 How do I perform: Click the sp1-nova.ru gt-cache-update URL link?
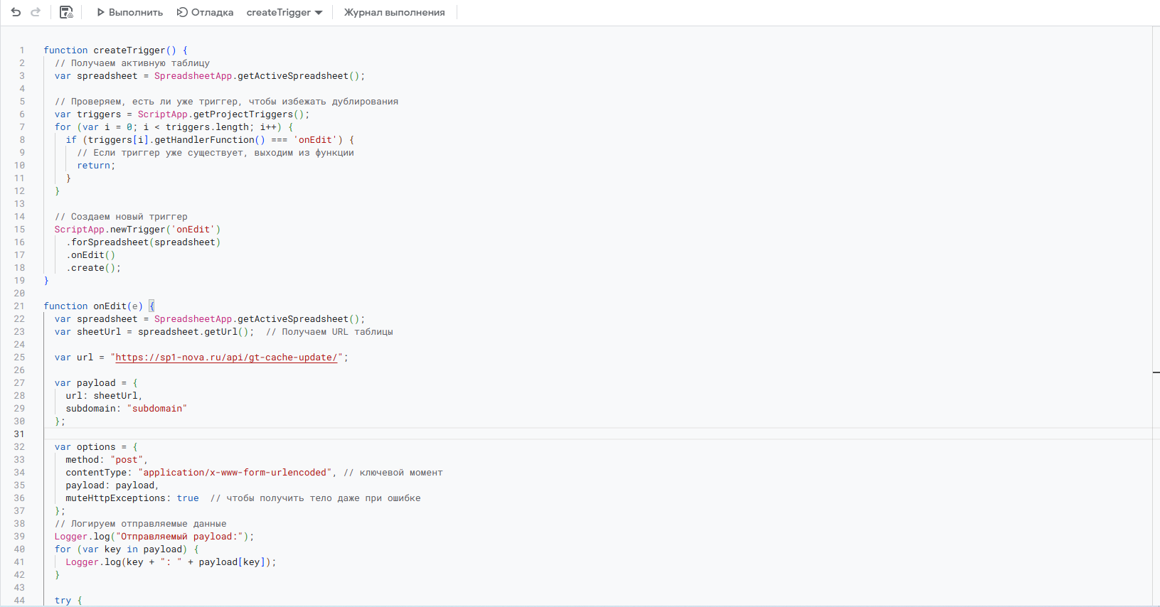(226, 358)
